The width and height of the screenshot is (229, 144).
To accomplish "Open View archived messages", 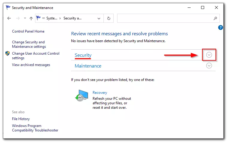I will pos(31,65).
